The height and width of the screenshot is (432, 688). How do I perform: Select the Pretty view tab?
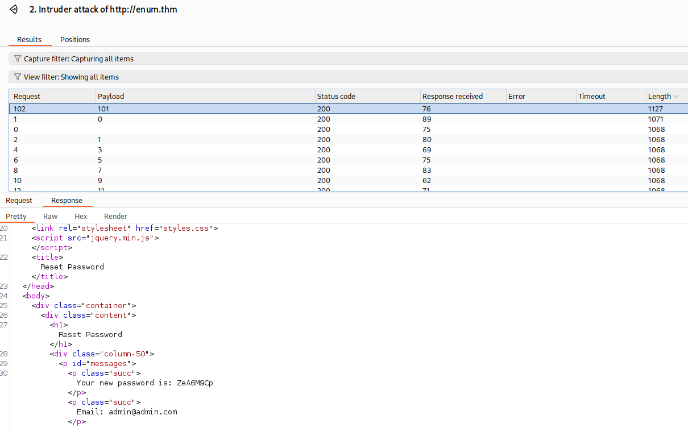click(x=16, y=216)
